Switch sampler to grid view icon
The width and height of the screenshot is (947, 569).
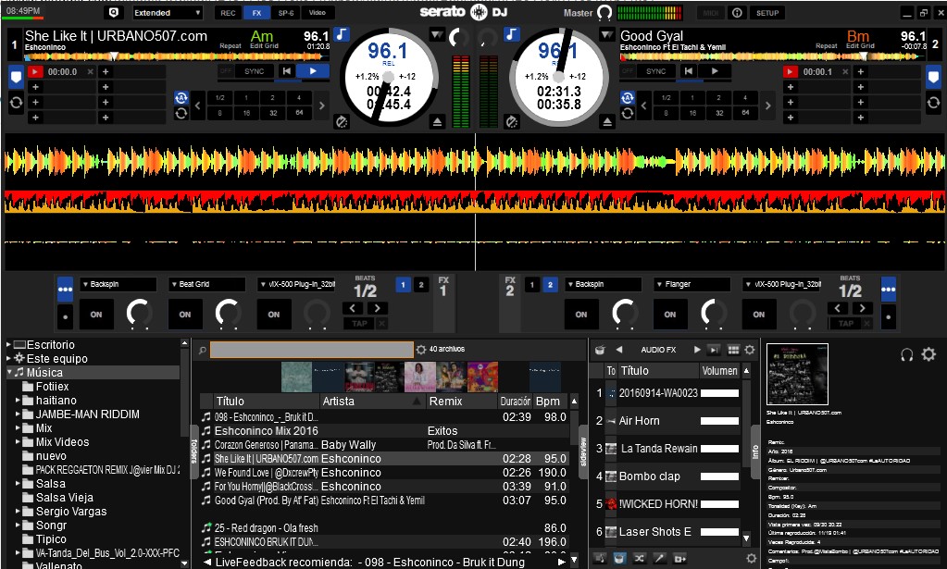pyautogui.click(x=733, y=350)
